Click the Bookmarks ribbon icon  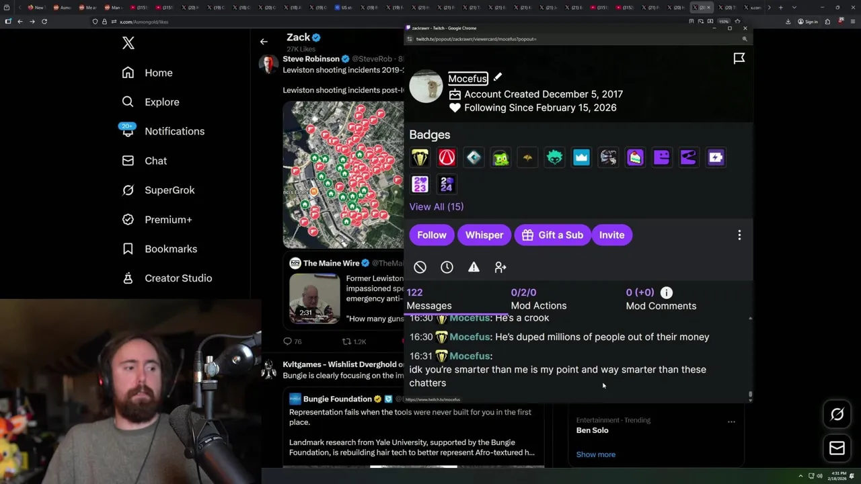(x=128, y=249)
